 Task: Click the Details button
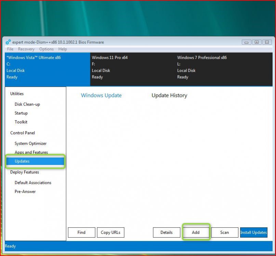[x=167, y=232]
